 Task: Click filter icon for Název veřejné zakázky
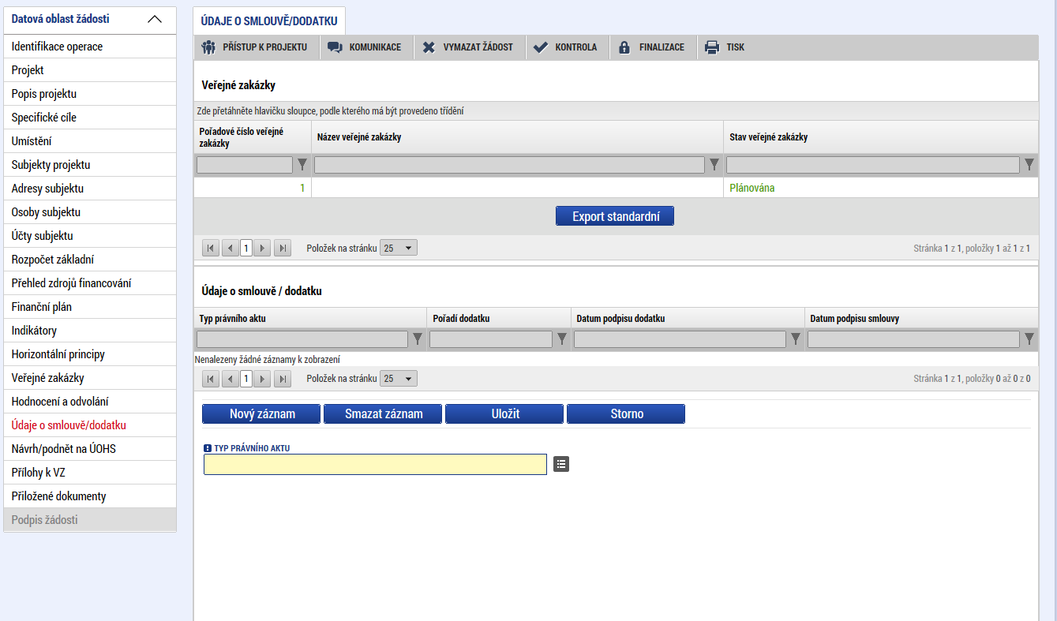pos(714,165)
